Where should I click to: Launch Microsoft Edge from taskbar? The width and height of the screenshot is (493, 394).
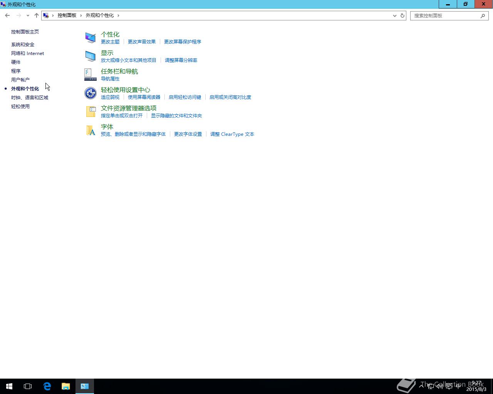click(x=47, y=386)
